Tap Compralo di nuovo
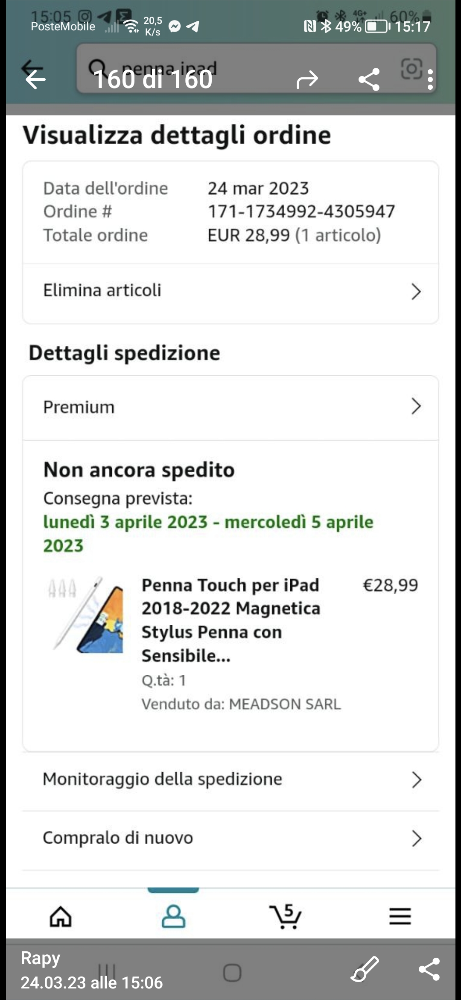 [230, 838]
